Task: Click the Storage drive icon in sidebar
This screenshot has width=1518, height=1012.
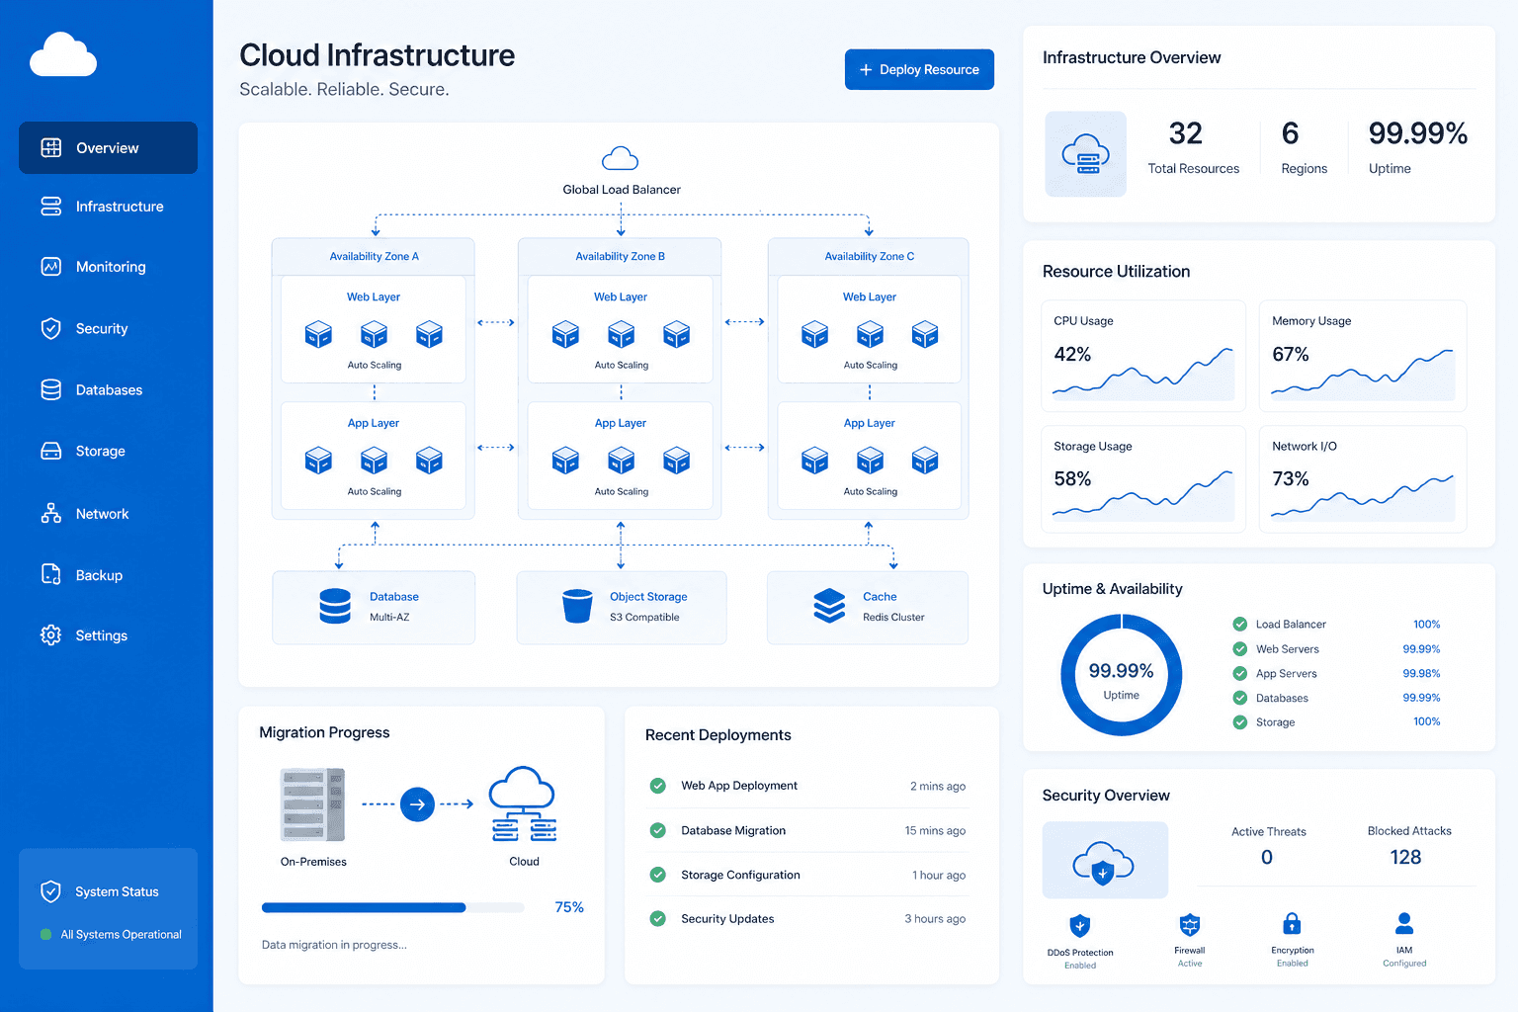Action: 50,451
